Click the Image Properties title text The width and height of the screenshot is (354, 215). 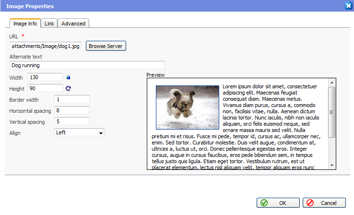(x=30, y=6)
